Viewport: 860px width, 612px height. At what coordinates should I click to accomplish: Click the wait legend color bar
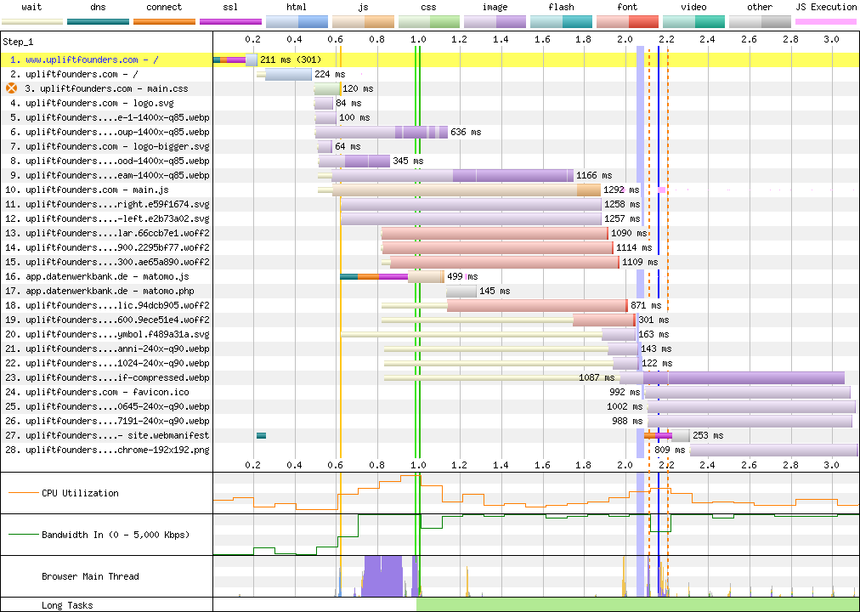[x=31, y=22]
